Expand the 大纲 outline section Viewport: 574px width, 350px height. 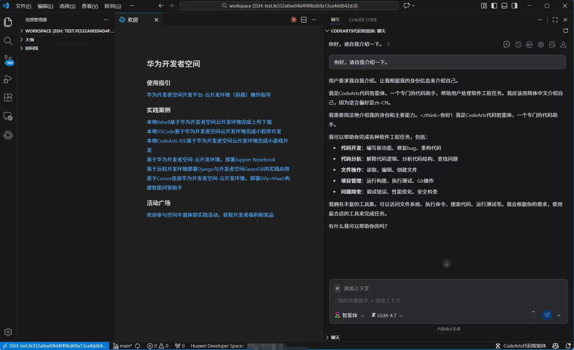tap(67, 39)
